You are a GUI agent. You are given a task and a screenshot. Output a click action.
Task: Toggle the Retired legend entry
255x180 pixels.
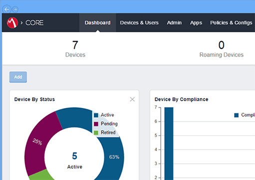tap(105, 132)
